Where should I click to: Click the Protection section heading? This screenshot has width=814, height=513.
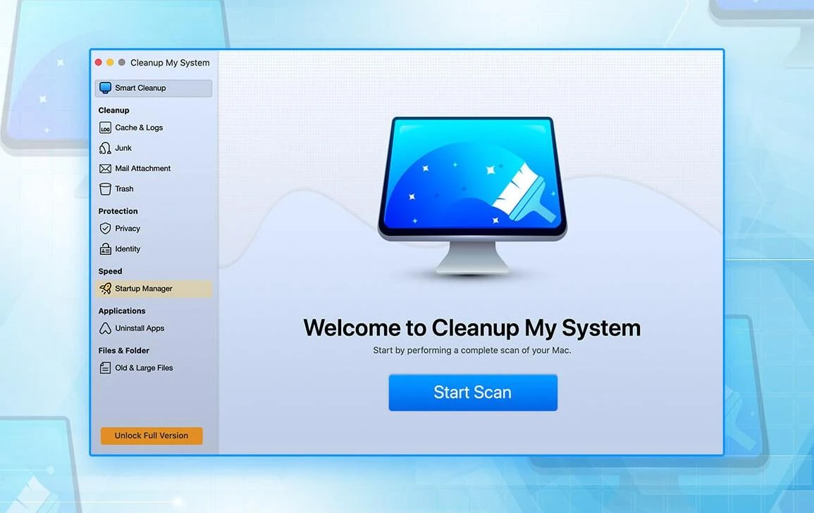coord(118,211)
